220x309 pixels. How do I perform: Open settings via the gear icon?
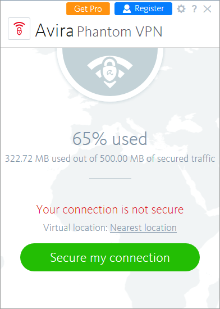tap(181, 9)
